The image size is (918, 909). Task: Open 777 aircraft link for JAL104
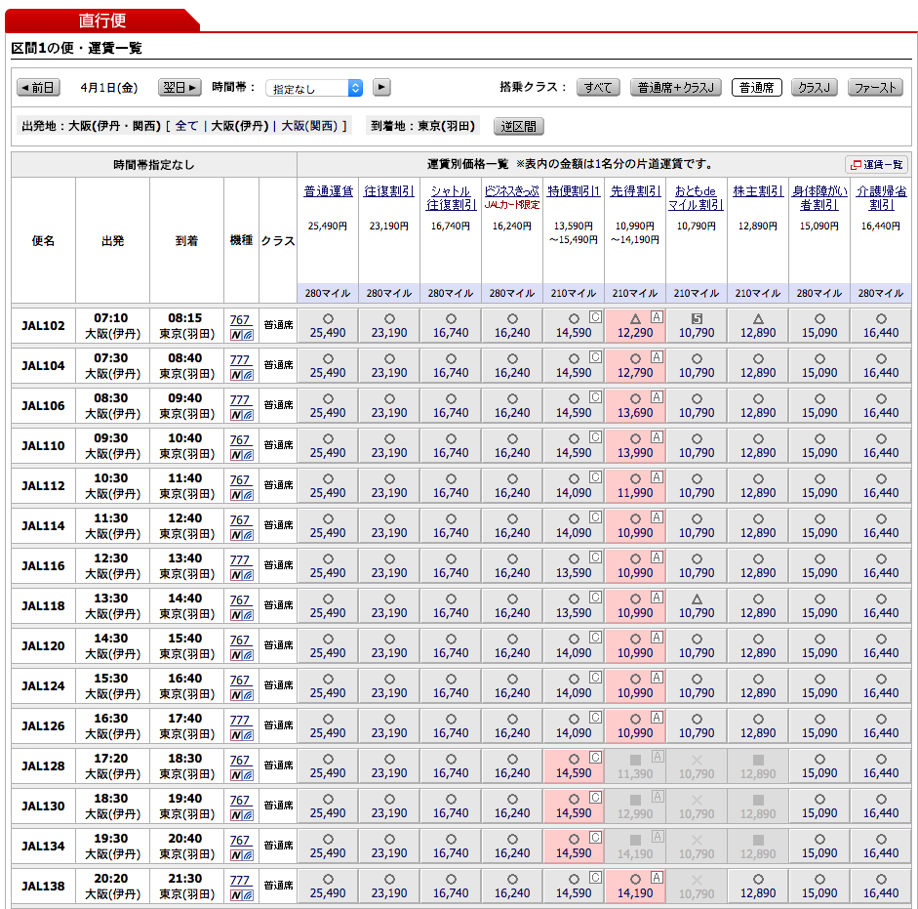click(x=240, y=360)
